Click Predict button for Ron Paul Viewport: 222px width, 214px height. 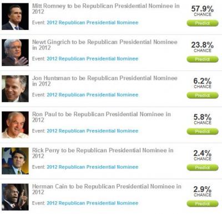(203, 131)
